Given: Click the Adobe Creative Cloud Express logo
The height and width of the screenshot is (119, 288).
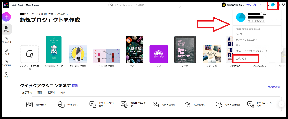Looking at the screenshot, I should pyautogui.click(x=6, y=5).
